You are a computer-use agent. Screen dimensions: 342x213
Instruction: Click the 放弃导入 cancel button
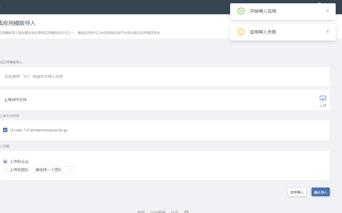pyautogui.click(x=297, y=192)
